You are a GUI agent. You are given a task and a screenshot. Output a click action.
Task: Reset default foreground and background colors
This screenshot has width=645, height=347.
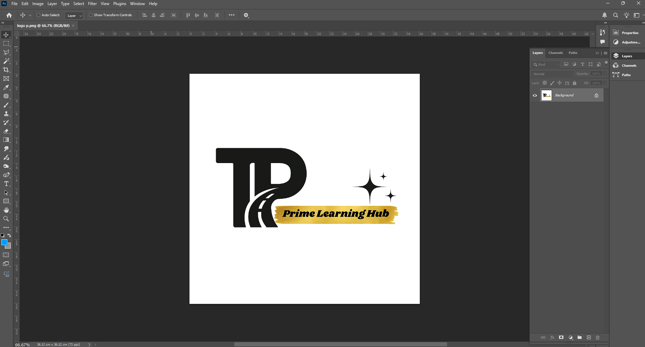(x=3, y=235)
